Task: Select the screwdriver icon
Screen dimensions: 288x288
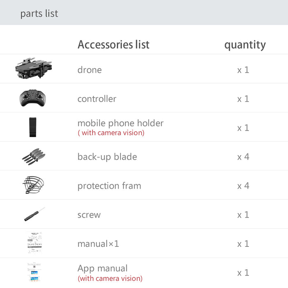Action: tap(34, 214)
